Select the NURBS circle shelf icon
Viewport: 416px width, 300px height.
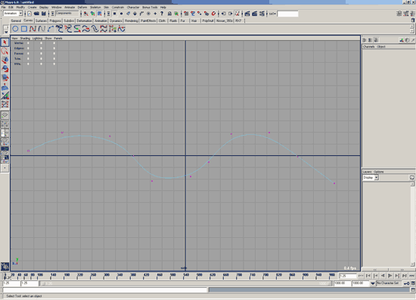[15, 29]
